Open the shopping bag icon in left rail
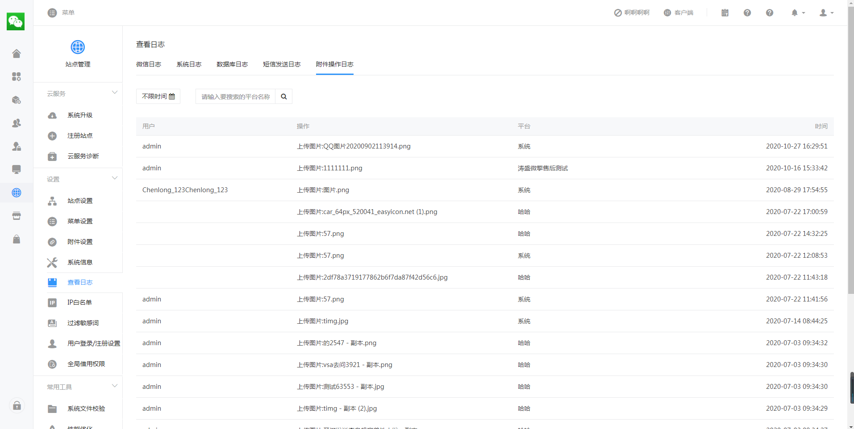Image resolution: width=854 pixels, height=429 pixels. tap(17, 239)
